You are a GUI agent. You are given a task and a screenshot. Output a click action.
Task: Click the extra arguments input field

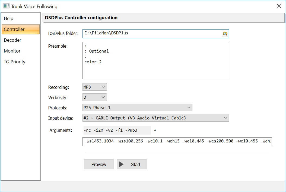[177, 141]
